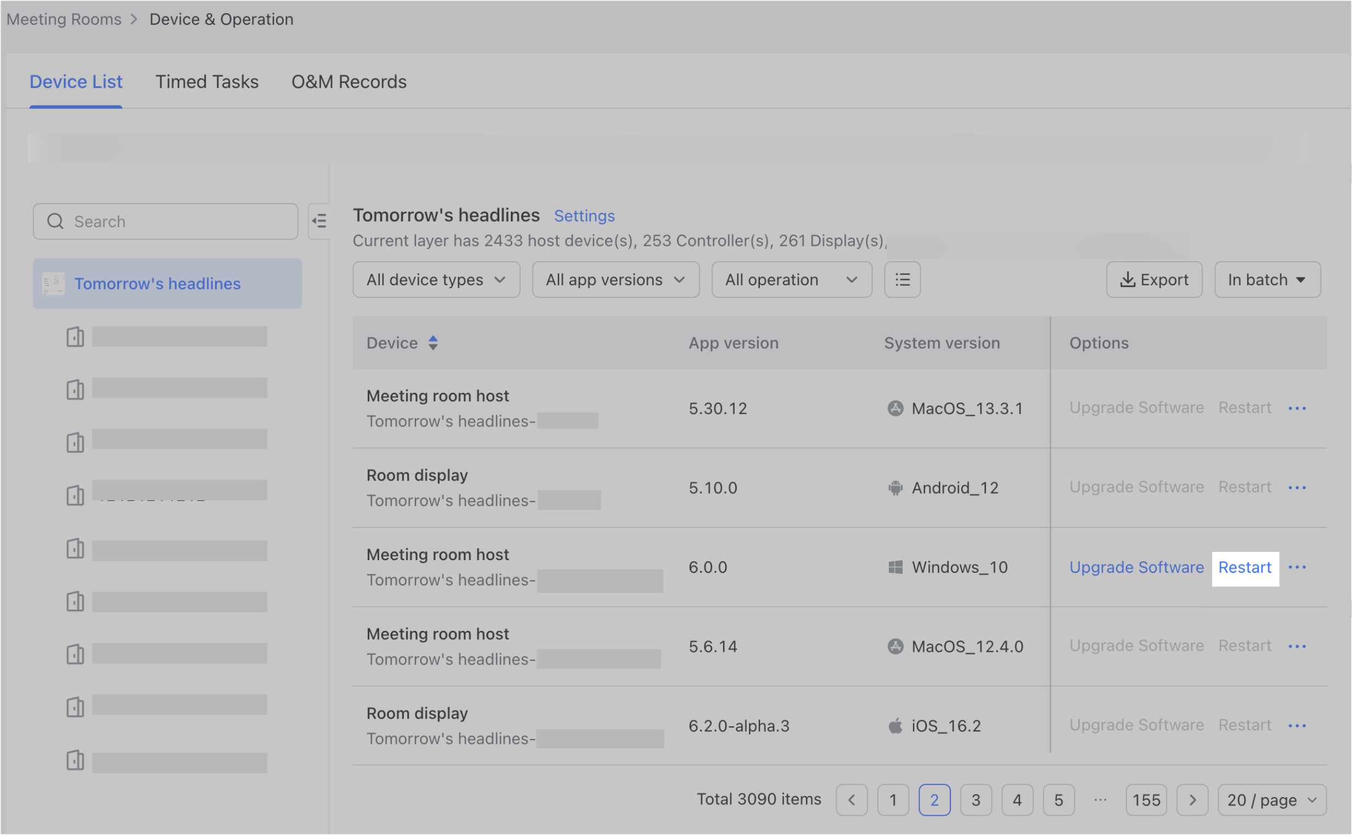Image resolution: width=1352 pixels, height=835 pixels.
Task: Click the search magnifier icon in the sidebar
Action: (x=55, y=222)
